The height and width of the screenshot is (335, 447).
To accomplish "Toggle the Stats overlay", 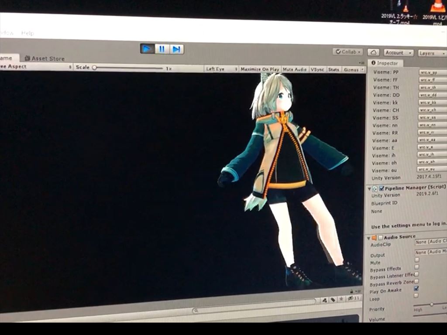I will (334, 70).
